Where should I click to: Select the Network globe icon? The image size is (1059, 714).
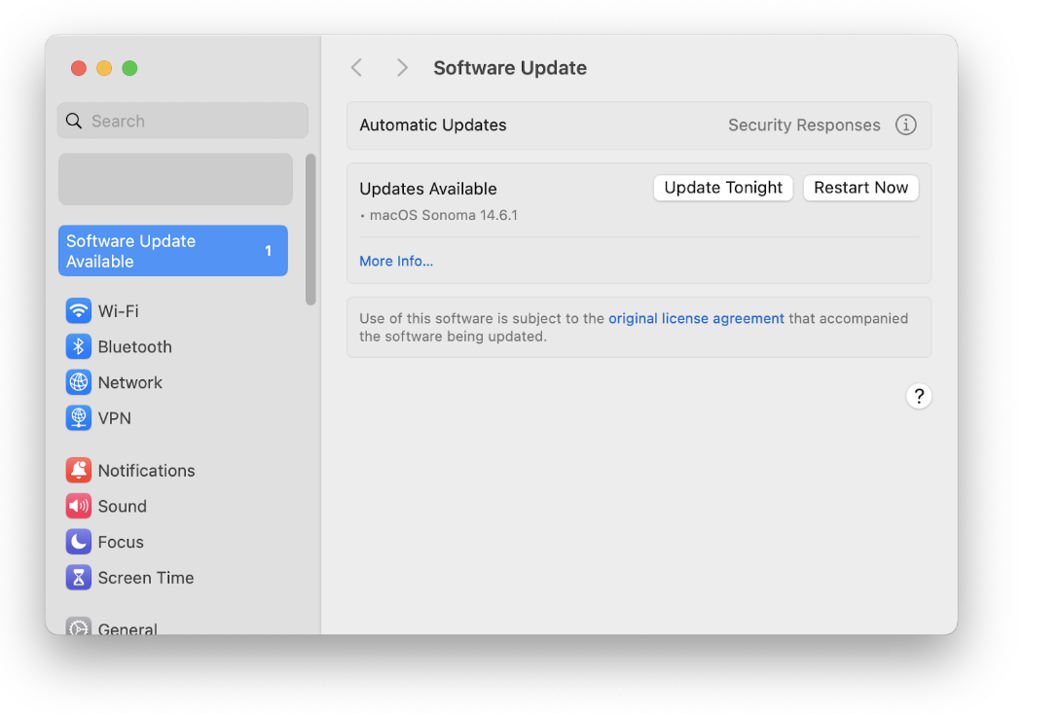tap(79, 381)
